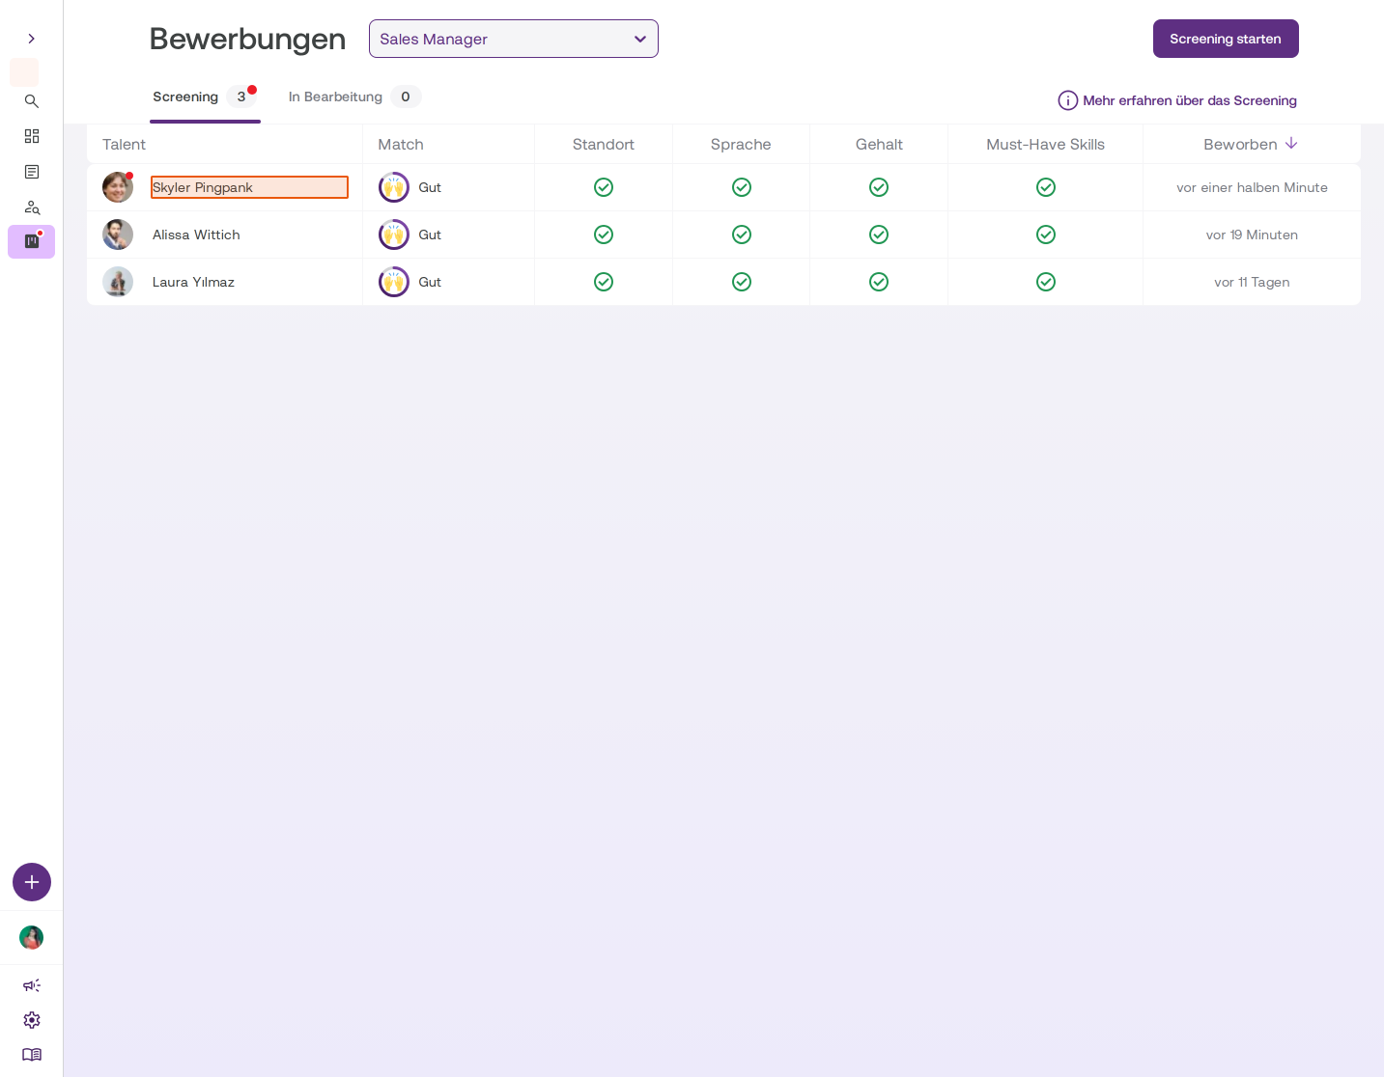Screen dimensions: 1384x1077
Task: Click the Screening starten button
Action: (1226, 39)
